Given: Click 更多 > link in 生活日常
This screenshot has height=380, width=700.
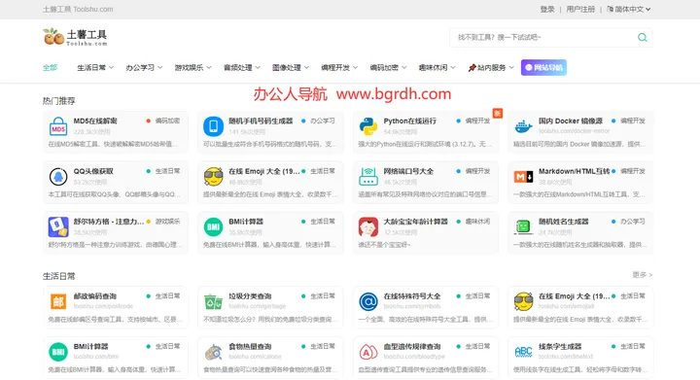Looking at the screenshot, I should point(643,275).
